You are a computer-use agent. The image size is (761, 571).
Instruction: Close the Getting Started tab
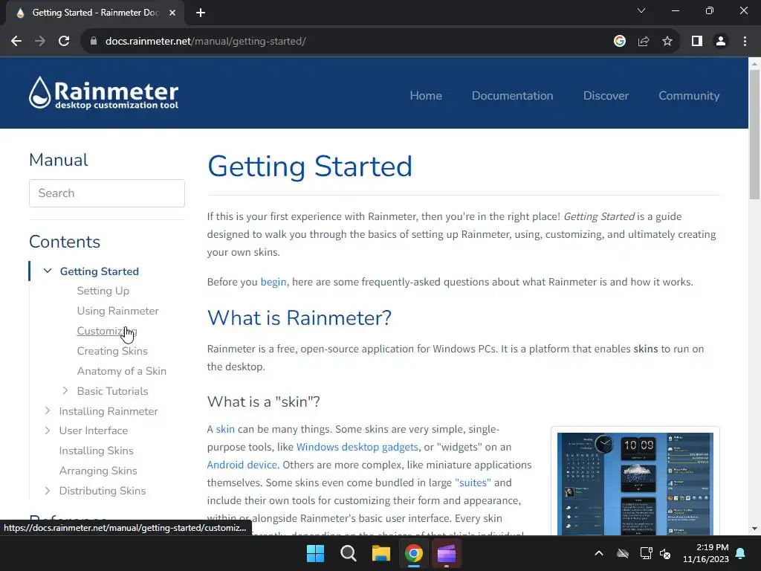172,13
